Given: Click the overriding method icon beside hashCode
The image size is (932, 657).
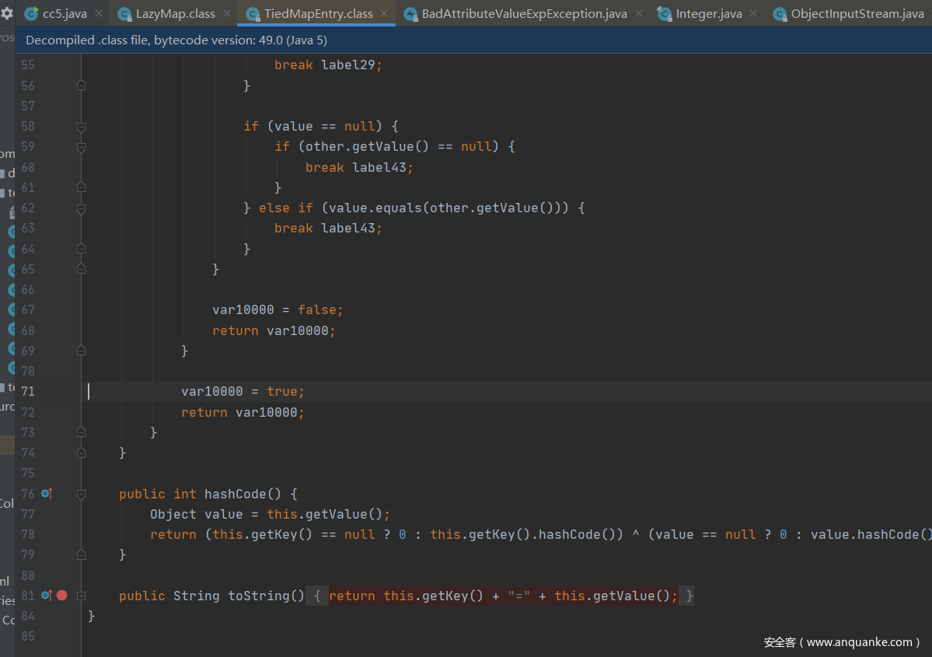Looking at the screenshot, I should (47, 494).
